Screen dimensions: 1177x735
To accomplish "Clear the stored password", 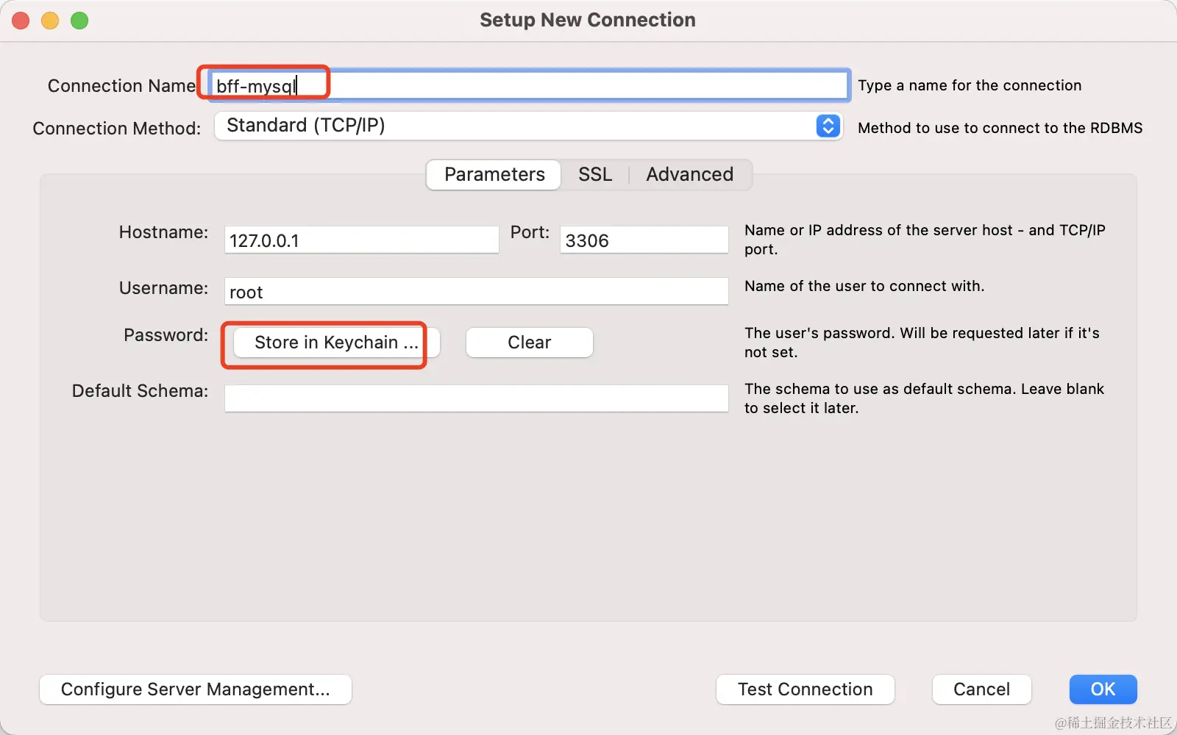I will click(x=529, y=343).
